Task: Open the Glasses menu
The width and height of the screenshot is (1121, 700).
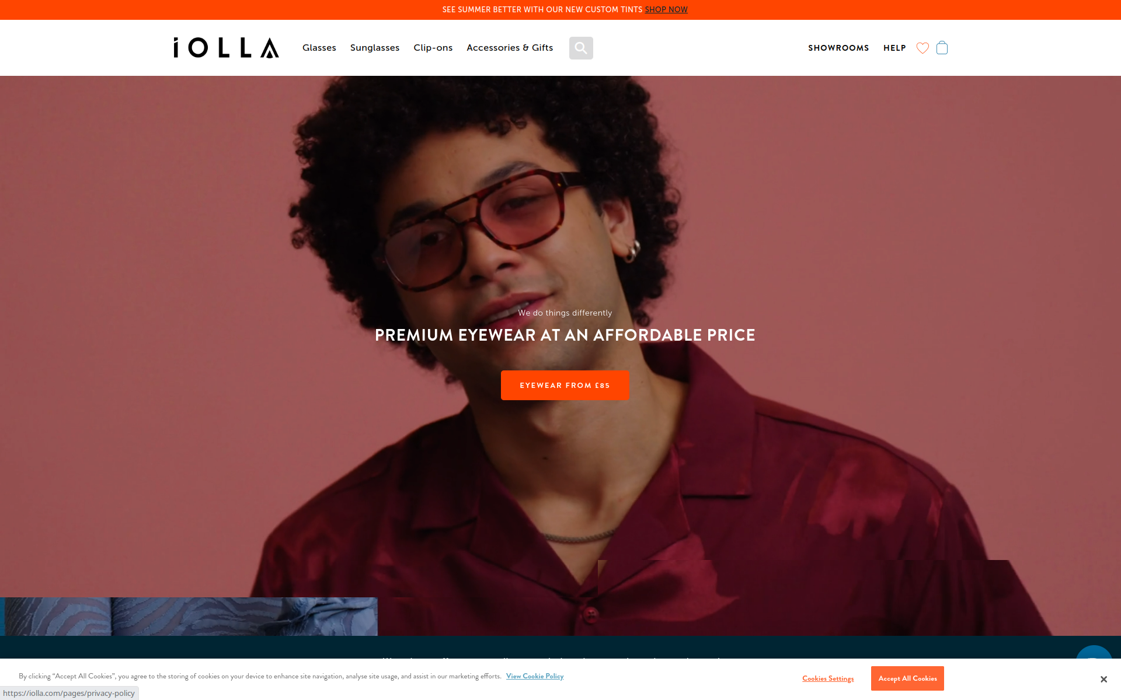Action: coord(319,48)
